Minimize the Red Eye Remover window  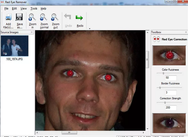[x=168, y=2]
